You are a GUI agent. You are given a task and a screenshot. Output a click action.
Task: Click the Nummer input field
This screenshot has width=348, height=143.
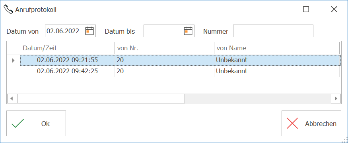pyautogui.click(x=273, y=31)
